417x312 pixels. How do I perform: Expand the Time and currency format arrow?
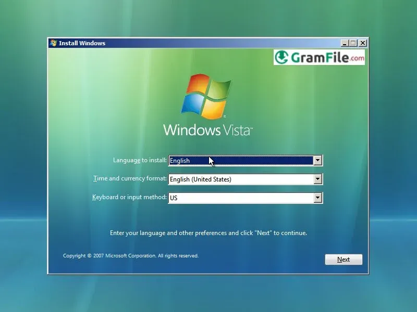click(317, 179)
